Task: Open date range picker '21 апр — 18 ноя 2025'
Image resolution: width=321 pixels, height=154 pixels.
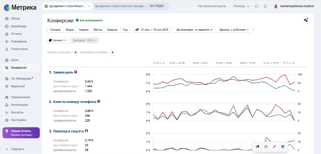Action: click(x=152, y=30)
